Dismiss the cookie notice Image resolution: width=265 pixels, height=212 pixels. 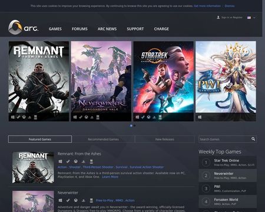coord(230,6)
